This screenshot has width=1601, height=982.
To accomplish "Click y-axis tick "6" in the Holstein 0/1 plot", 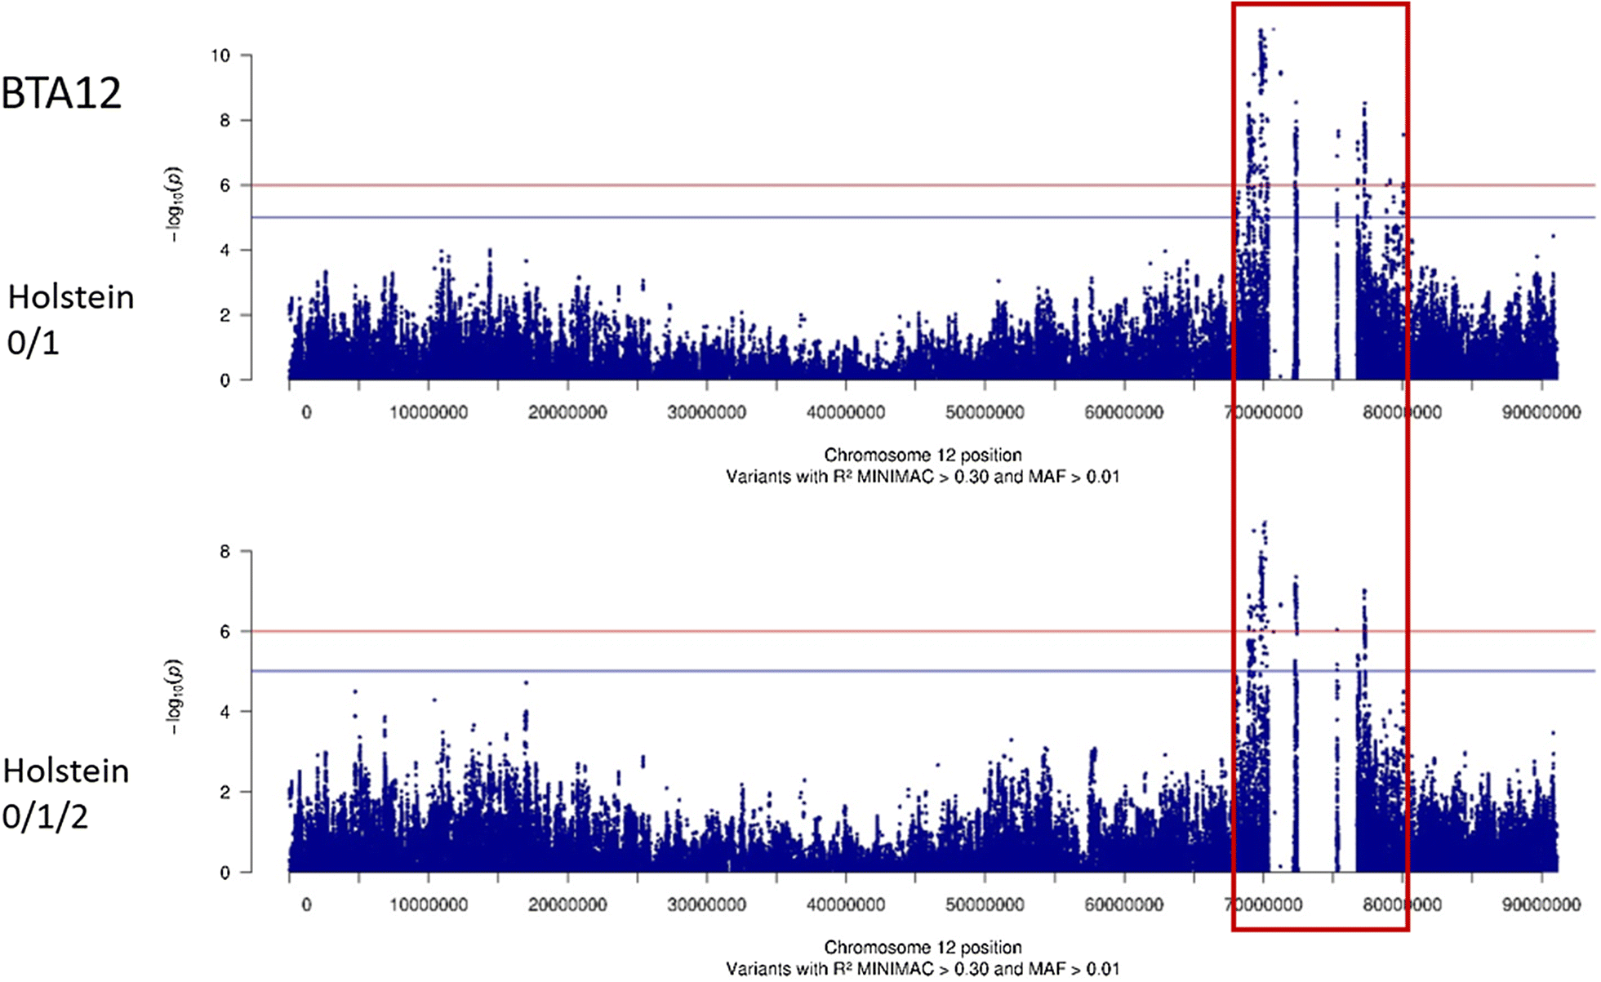I will point(225,185).
